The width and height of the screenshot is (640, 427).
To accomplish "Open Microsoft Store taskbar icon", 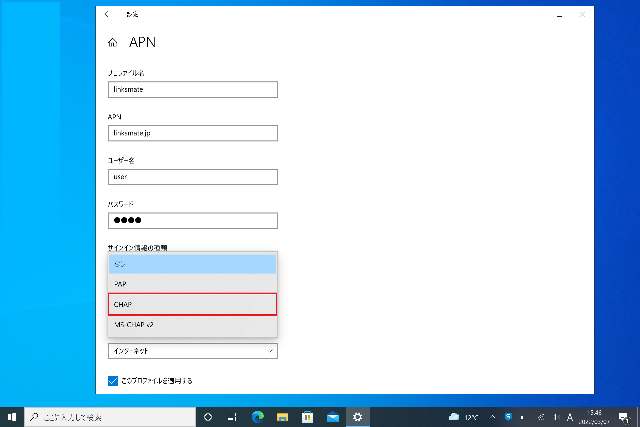I will tap(307, 417).
